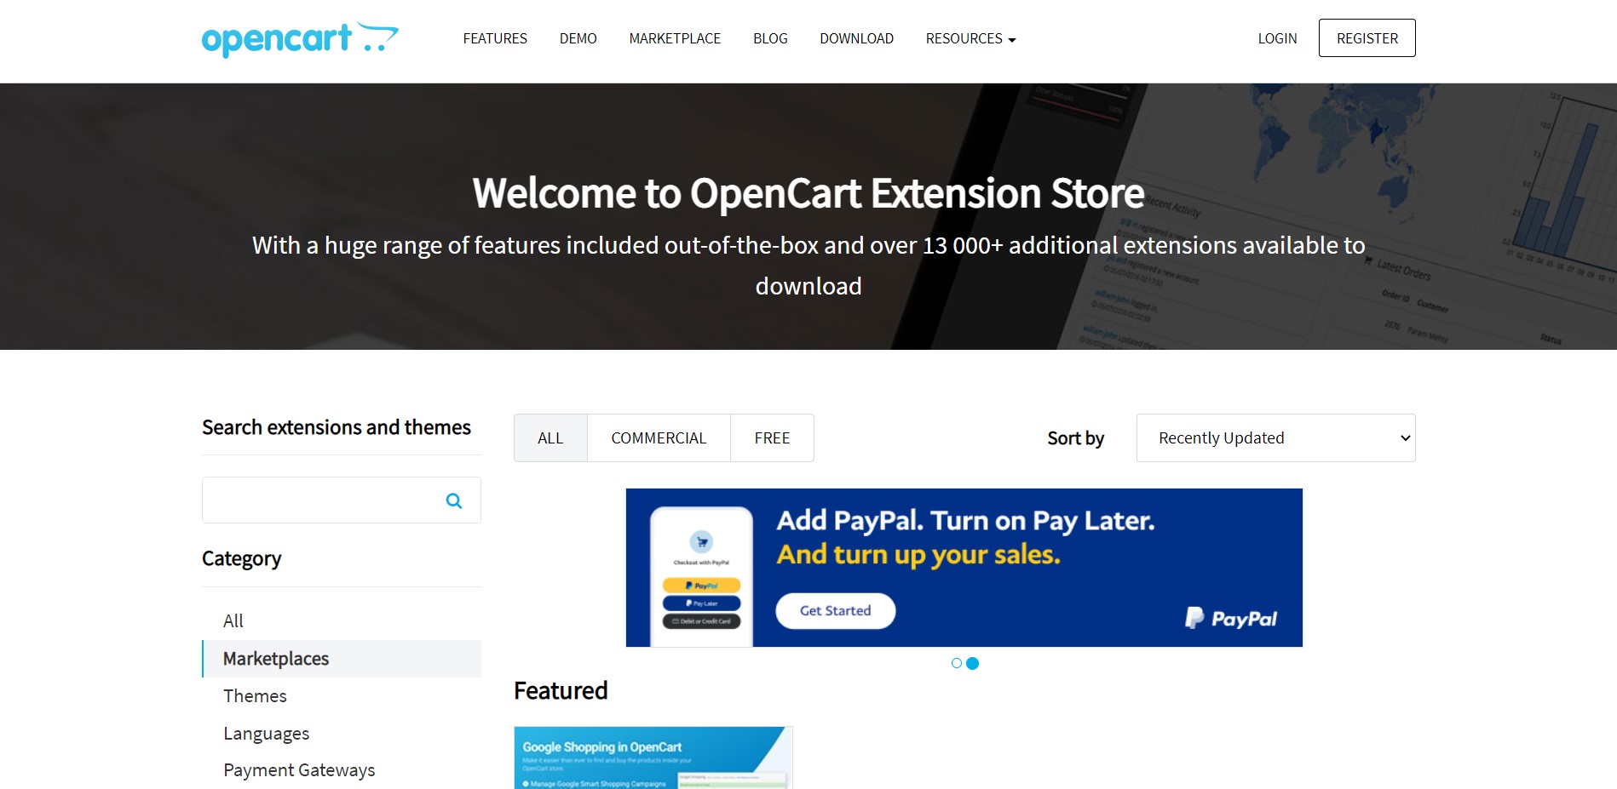1617x789 pixels.
Task: Open the Google Shopping in OpenCart thumbnail
Action: 653,758
